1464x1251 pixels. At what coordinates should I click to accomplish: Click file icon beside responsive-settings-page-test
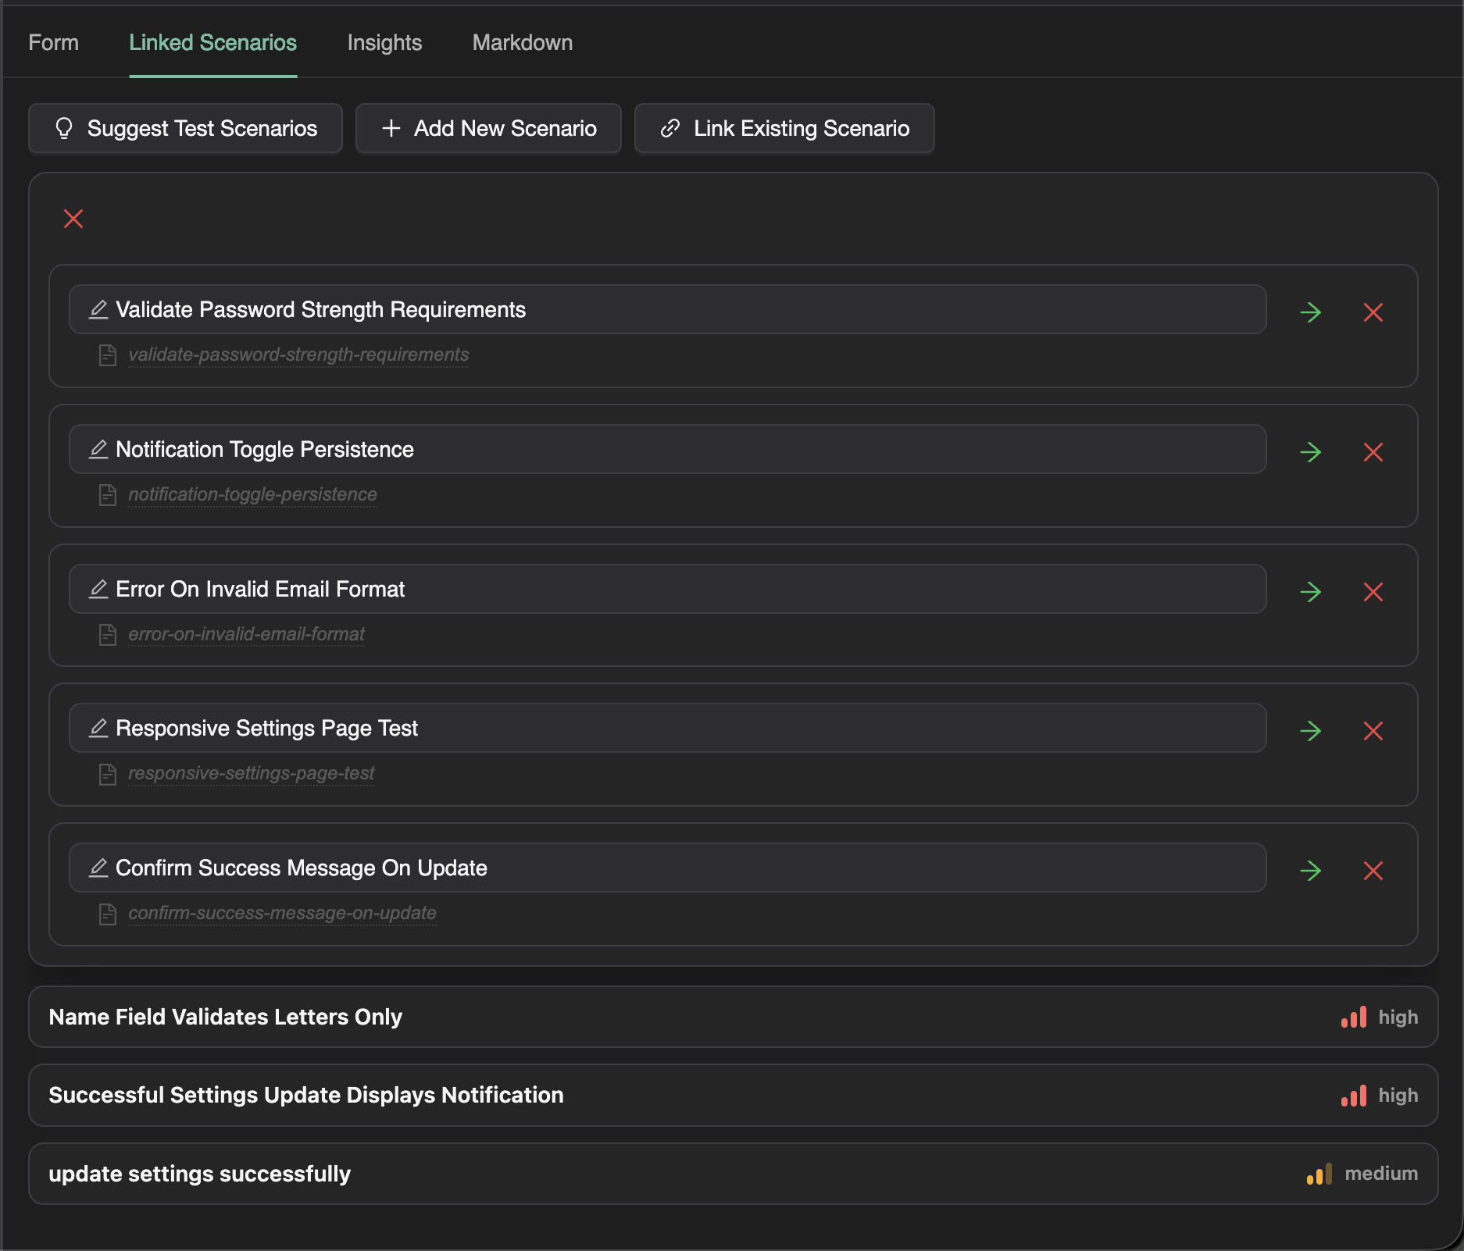click(108, 774)
